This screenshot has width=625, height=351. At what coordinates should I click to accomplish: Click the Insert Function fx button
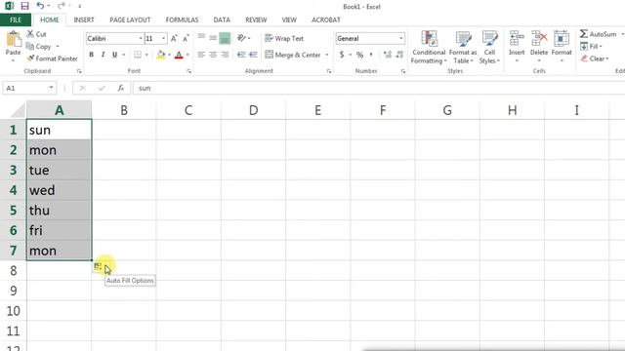pyautogui.click(x=121, y=88)
